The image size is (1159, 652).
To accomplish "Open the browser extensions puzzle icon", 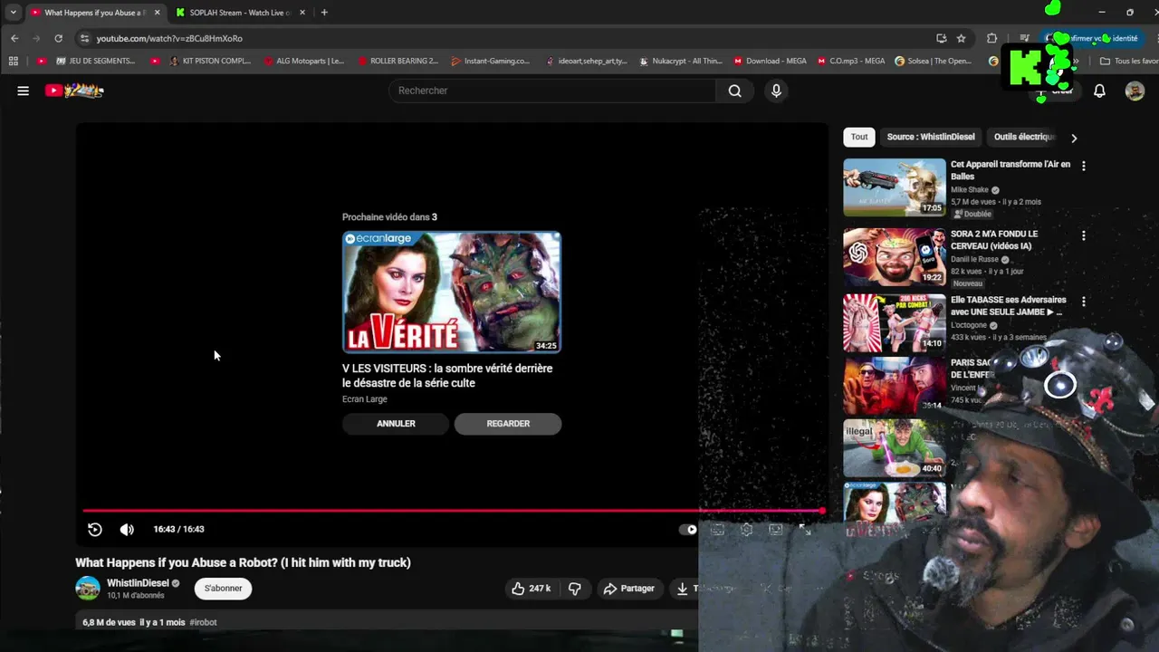I will click(x=991, y=38).
